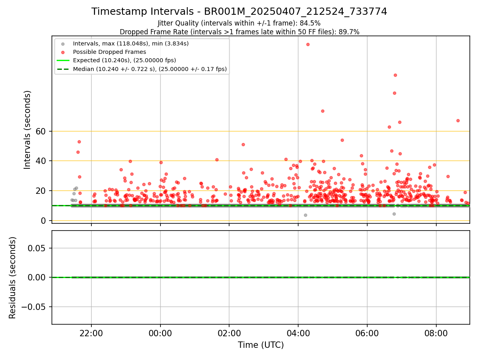Click the 'Intervals (seconds)' y-axis label
Viewport: 479px width, 359px height.
click(x=27, y=130)
